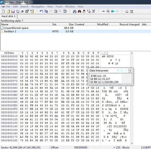This screenshot has height=149, width=151.
Task: Click the NavHex app icon in title bar
Action: coord(2,2)
